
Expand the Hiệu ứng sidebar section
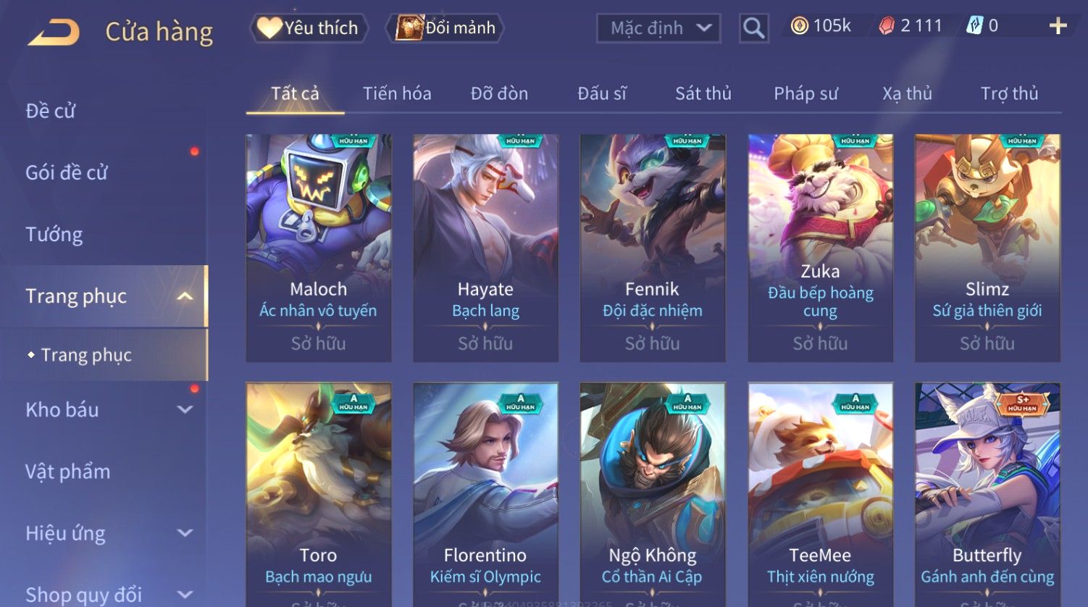(x=185, y=533)
